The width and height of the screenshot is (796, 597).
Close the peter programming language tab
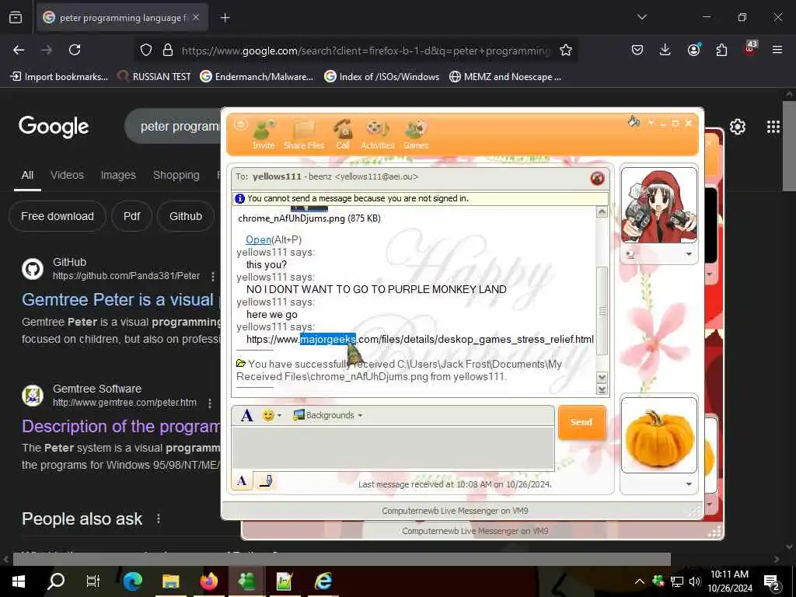(x=196, y=17)
